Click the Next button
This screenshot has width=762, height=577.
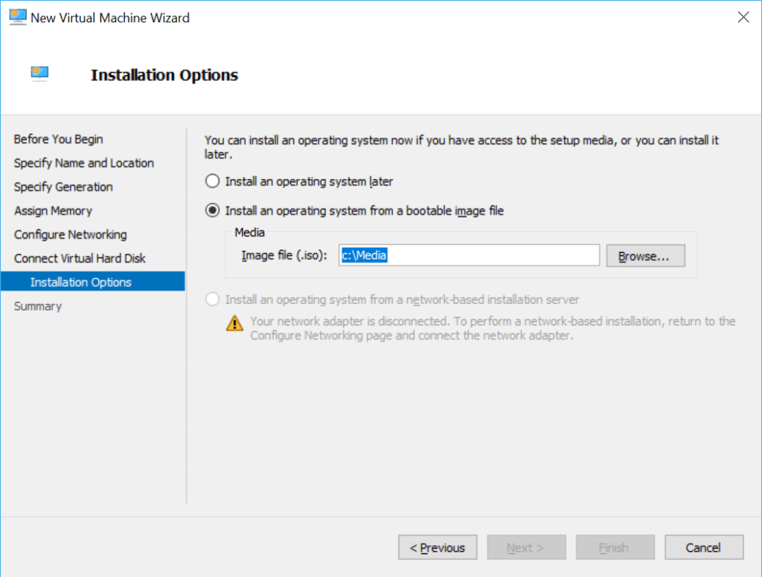(526, 547)
